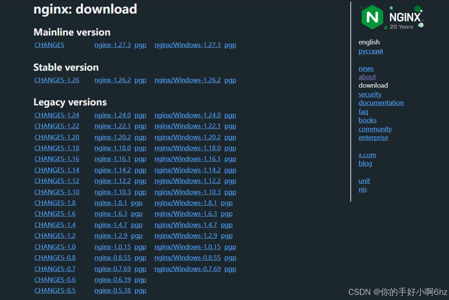The height and width of the screenshot is (300, 449).
Task: Download nginx-1.4.7
Action: pos(111,225)
